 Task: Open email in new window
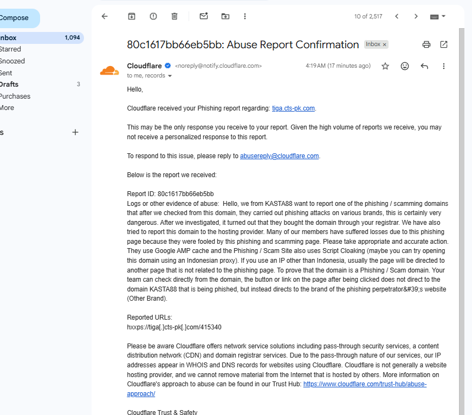(x=444, y=44)
